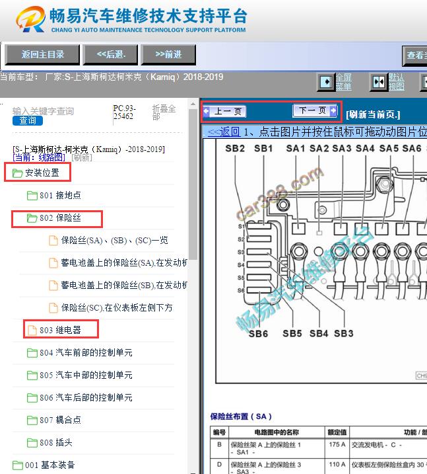Click 刷新当前页 refresh link
The width and height of the screenshot is (427, 474).
click(373, 114)
